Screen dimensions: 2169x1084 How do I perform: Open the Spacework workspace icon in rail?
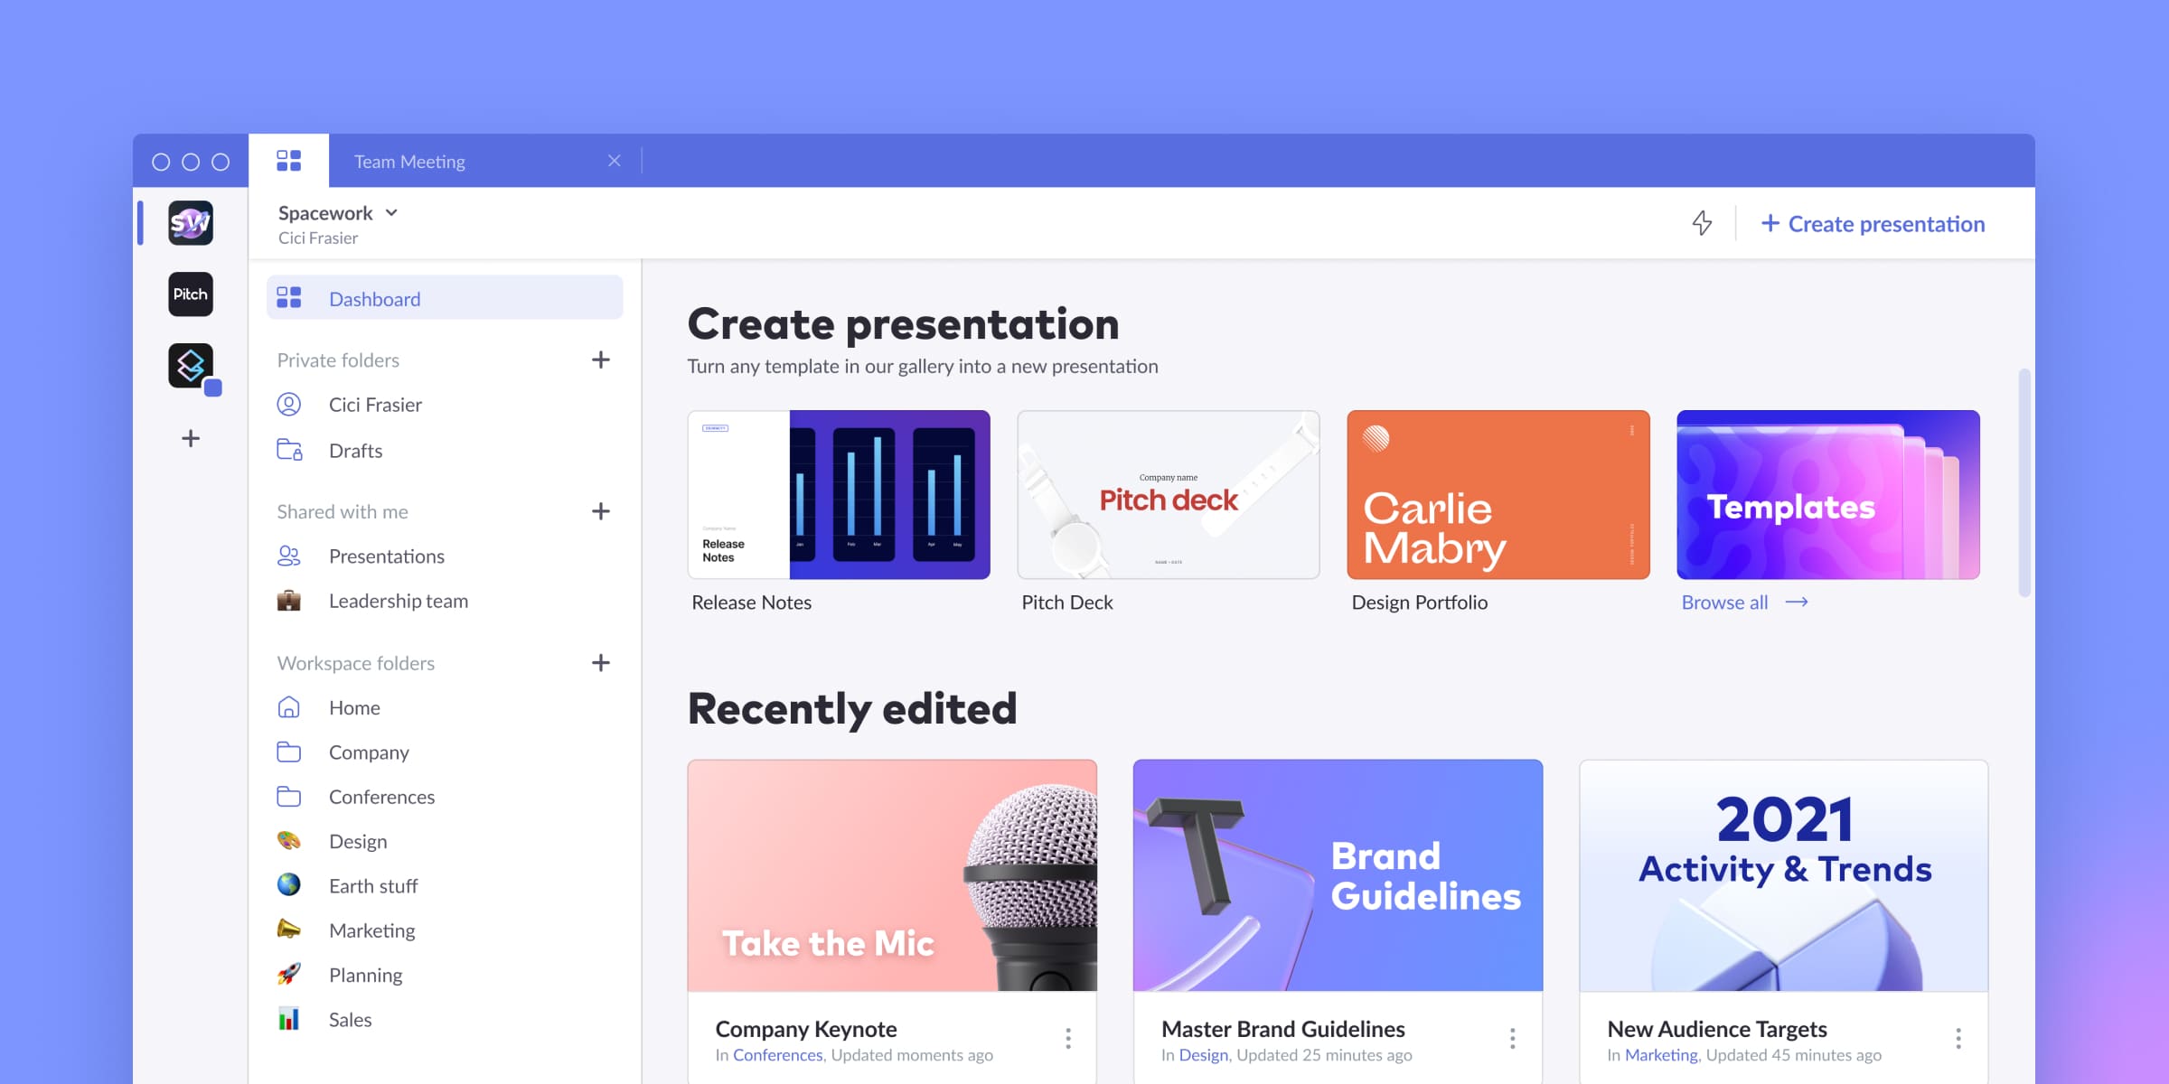(191, 223)
